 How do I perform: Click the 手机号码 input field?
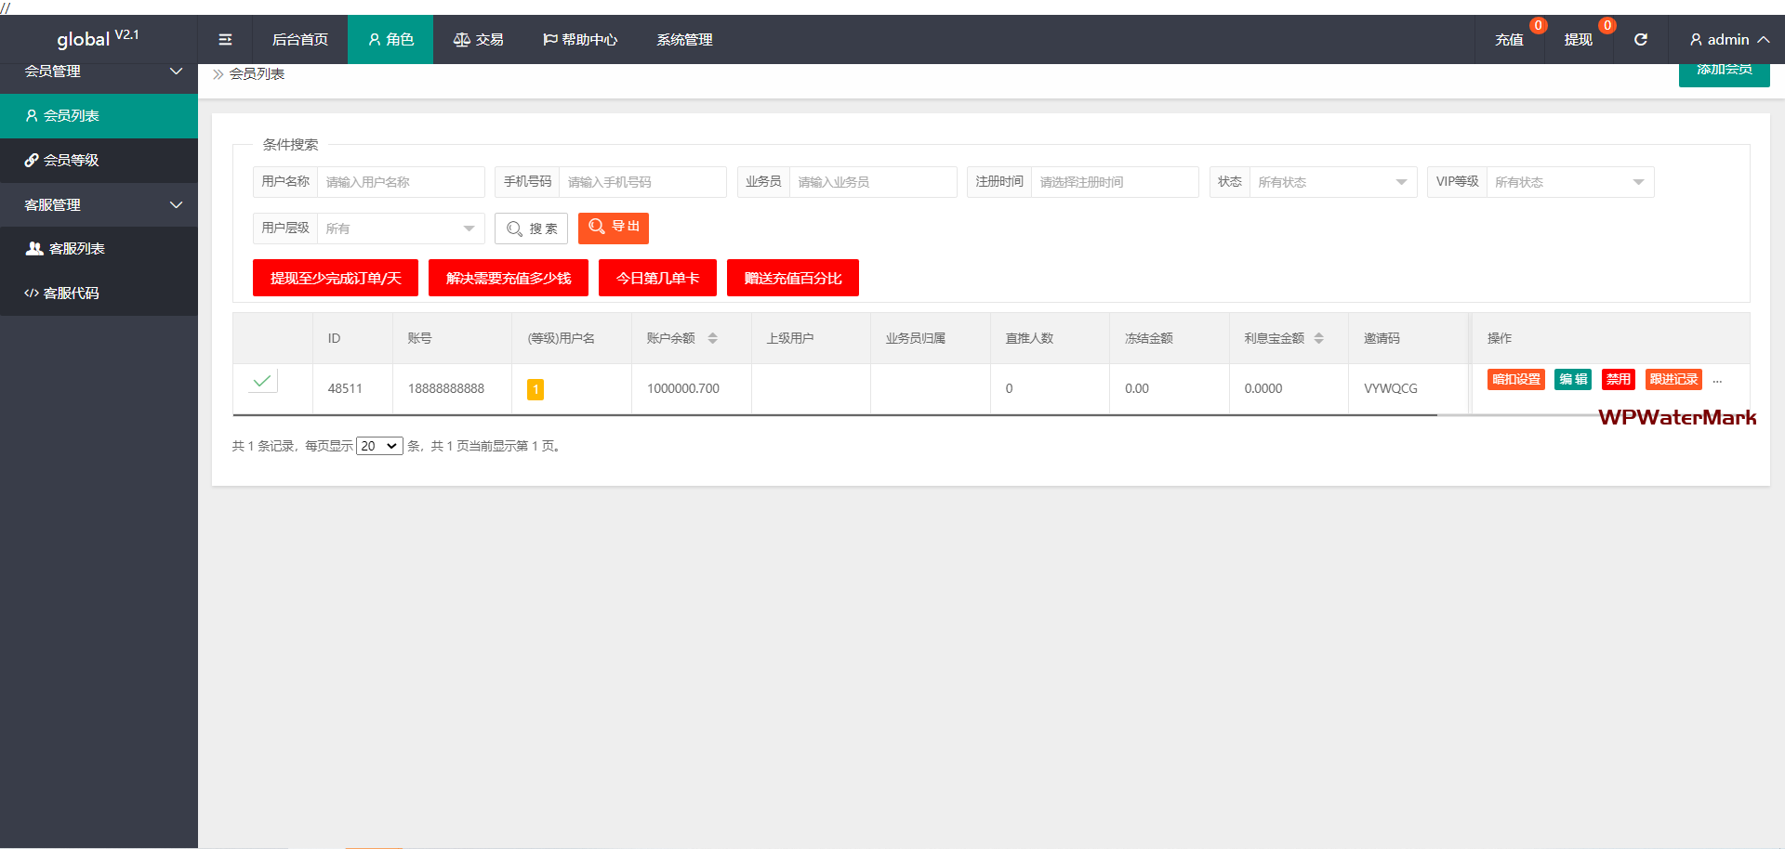(x=641, y=182)
